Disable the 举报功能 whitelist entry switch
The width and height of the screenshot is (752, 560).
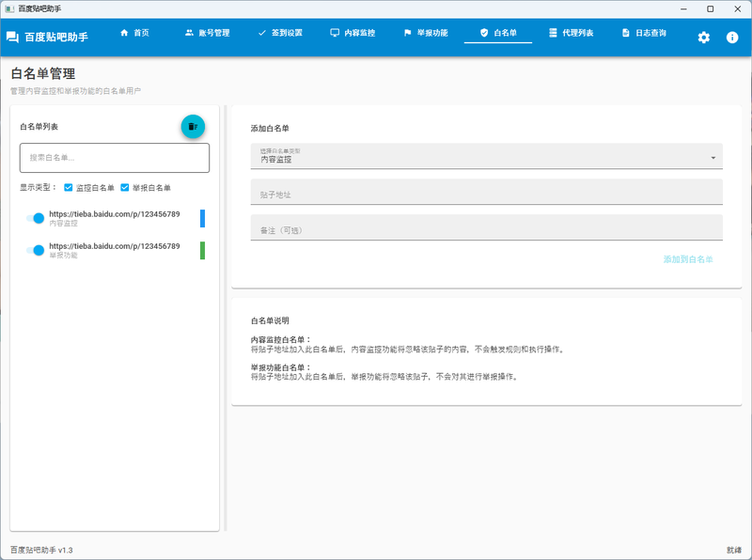coord(35,250)
